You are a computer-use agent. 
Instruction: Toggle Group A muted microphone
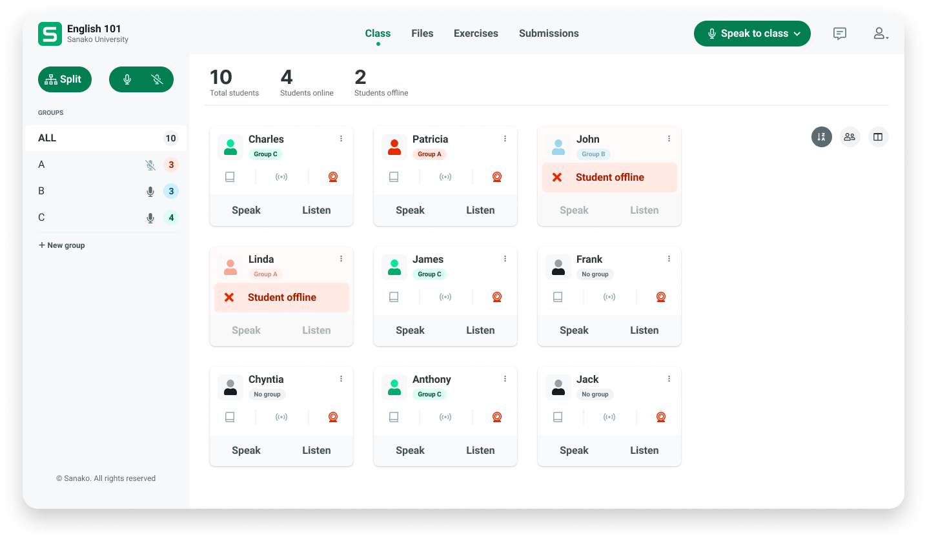pos(150,165)
